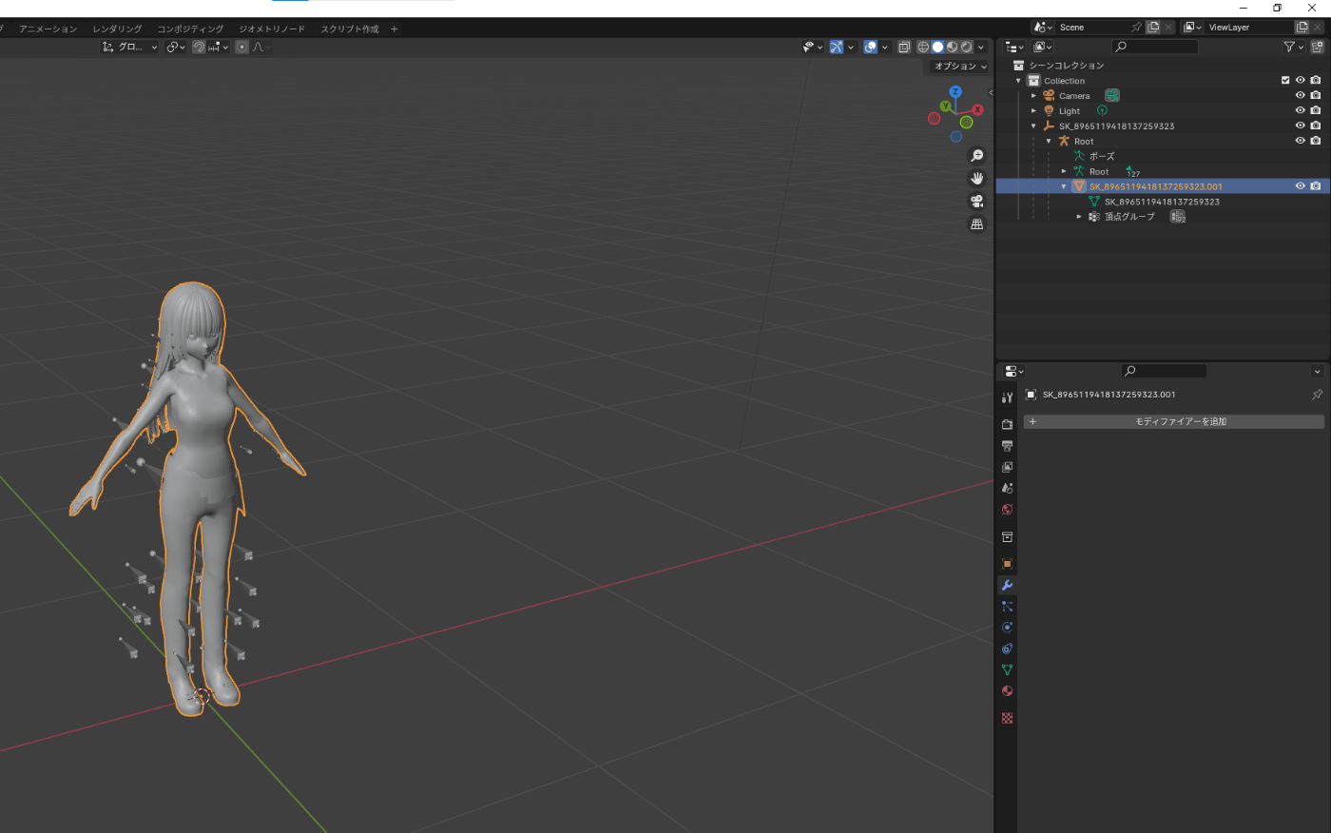
Task: Click the blue Z axis on navigation gizmo
Action: [x=955, y=92]
